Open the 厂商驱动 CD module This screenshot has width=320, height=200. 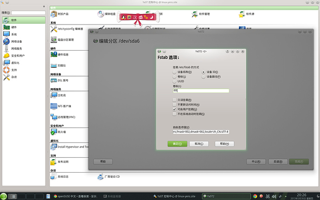tap(109, 176)
